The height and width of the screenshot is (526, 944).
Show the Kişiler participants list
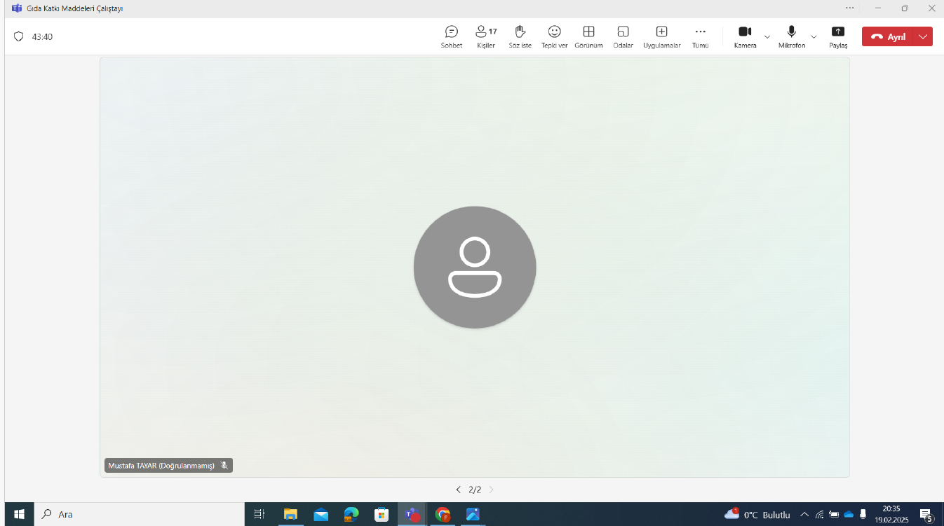[x=486, y=36]
